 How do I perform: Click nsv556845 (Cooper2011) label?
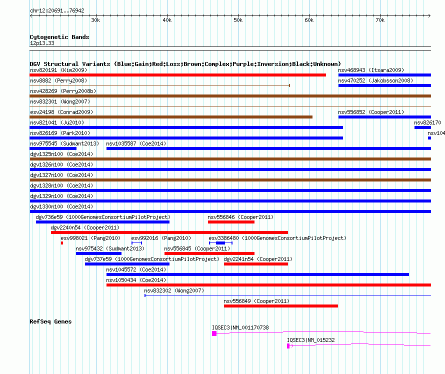click(x=197, y=248)
